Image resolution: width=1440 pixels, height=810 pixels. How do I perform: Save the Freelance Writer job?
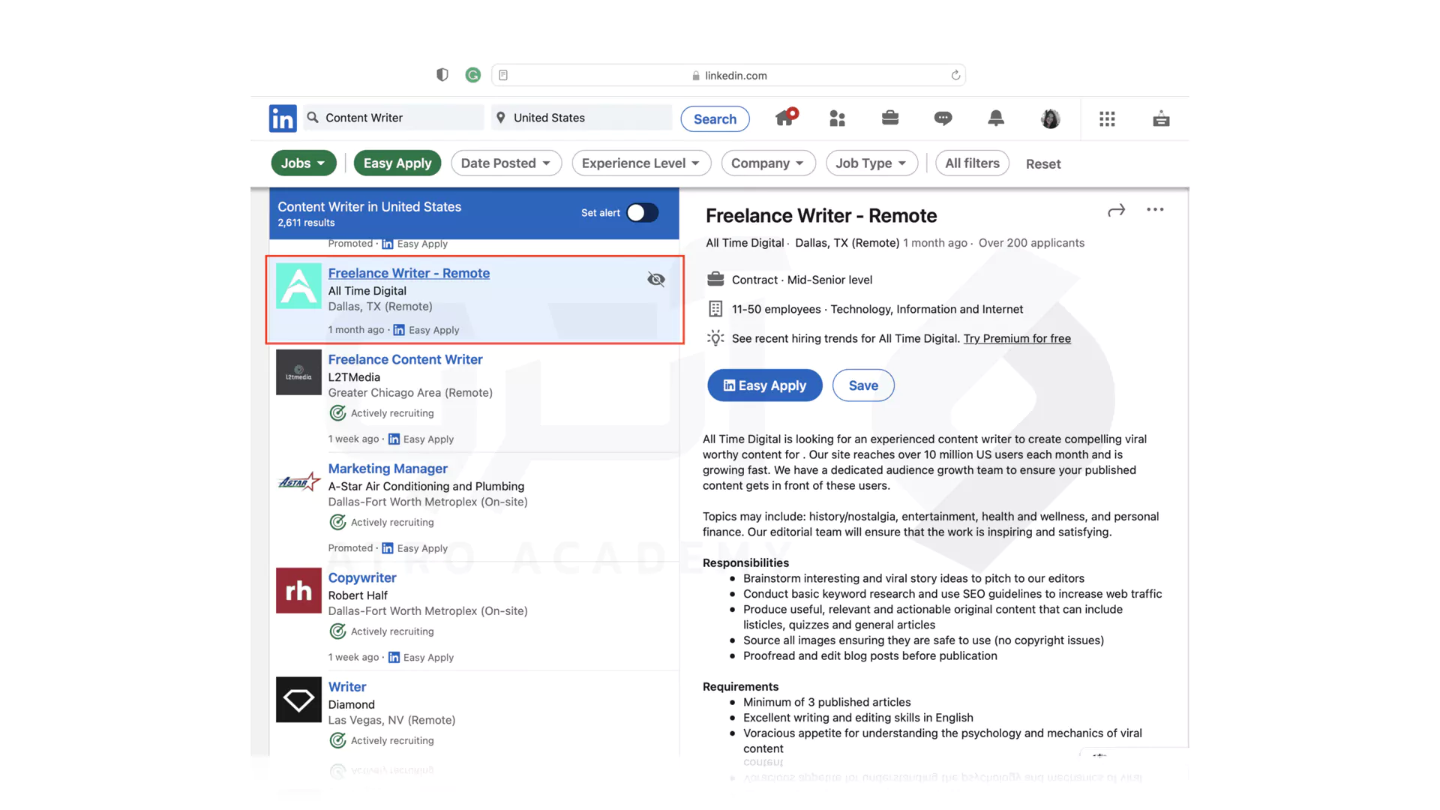click(863, 385)
